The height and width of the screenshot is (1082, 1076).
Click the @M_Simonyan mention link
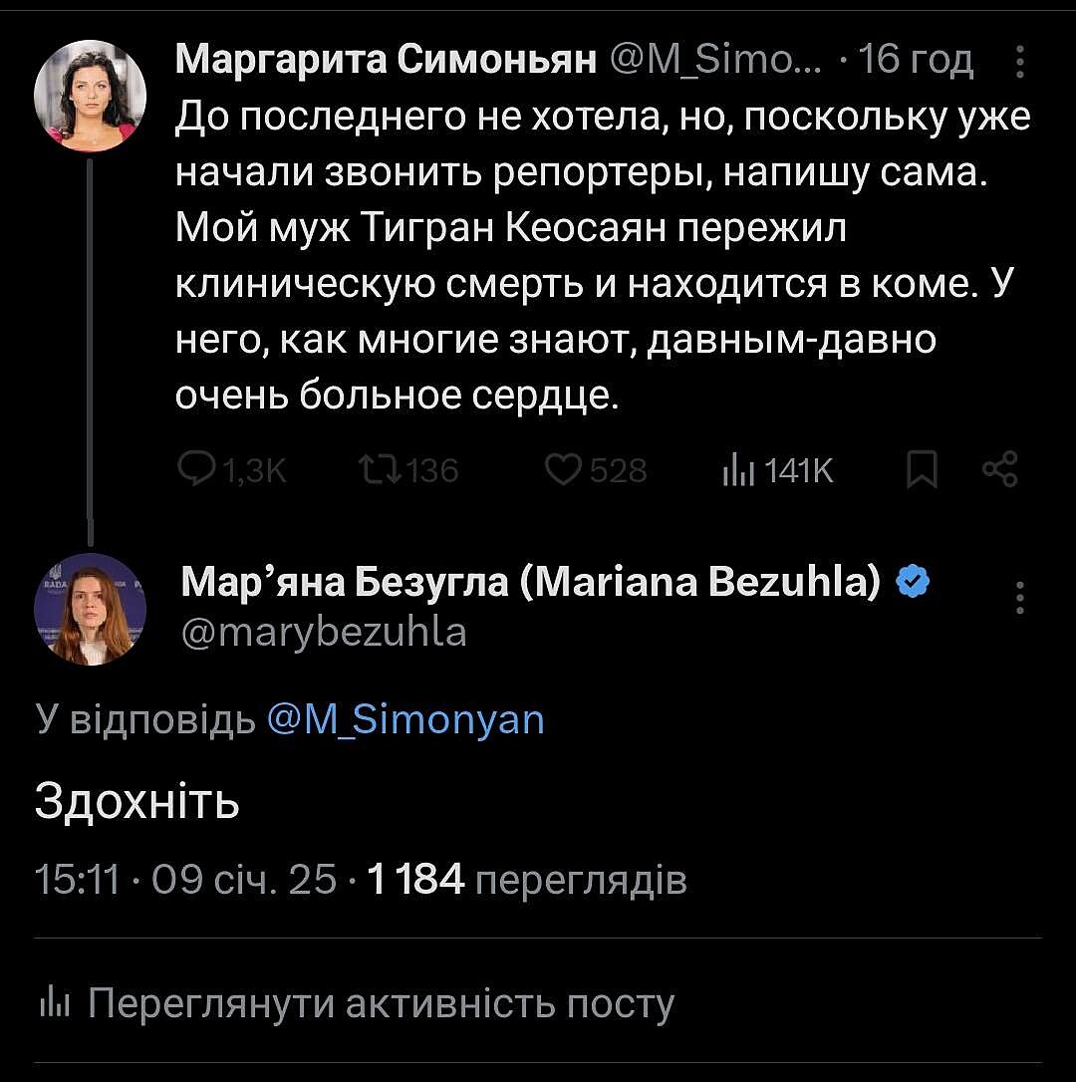(405, 718)
